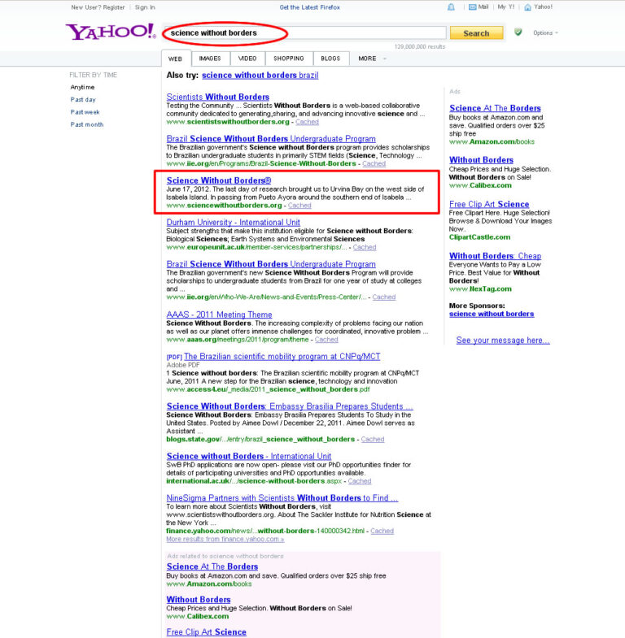Switch to the VIDEO tab
Image resolution: width=625 pixels, height=638 pixels.
(x=247, y=59)
